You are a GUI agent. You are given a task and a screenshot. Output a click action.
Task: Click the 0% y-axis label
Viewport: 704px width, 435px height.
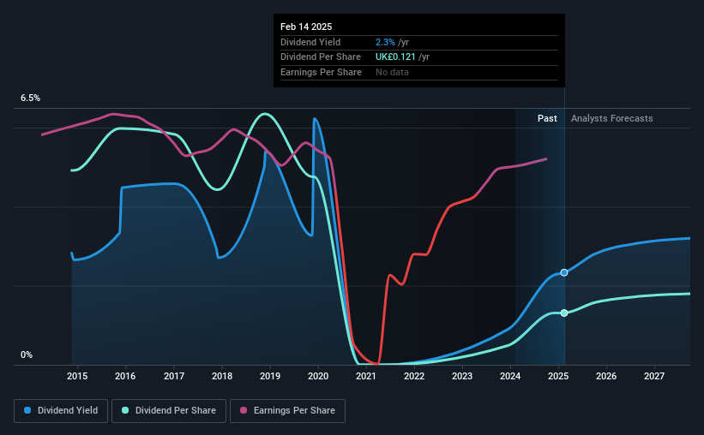pos(27,355)
